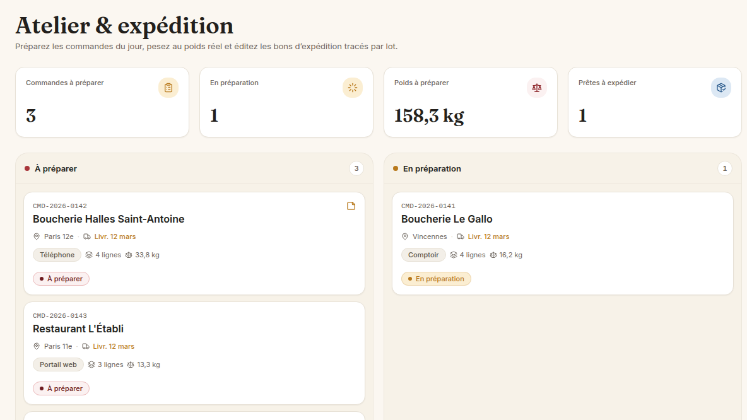Click the À préparer status badge on CMD-2026-0143
The height and width of the screenshot is (420, 747).
61,388
